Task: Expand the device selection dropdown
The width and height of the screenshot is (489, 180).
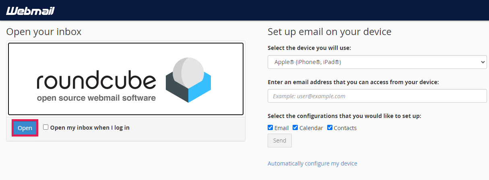Action: click(x=377, y=62)
